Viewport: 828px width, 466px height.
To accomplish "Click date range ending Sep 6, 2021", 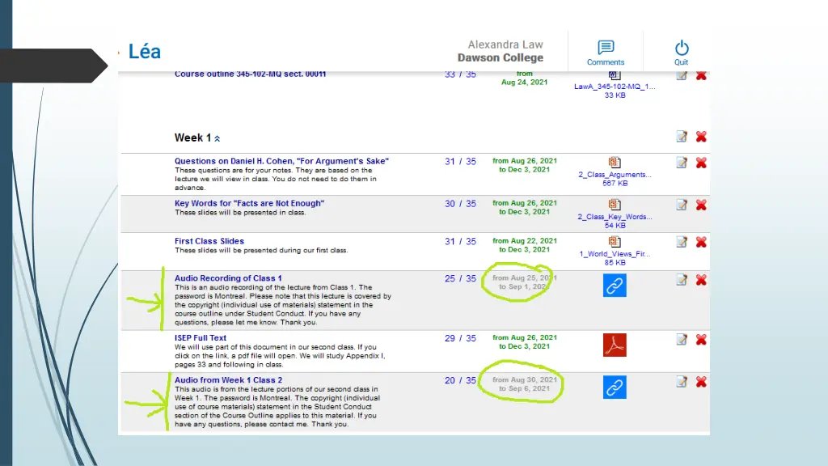I will point(524,384).
